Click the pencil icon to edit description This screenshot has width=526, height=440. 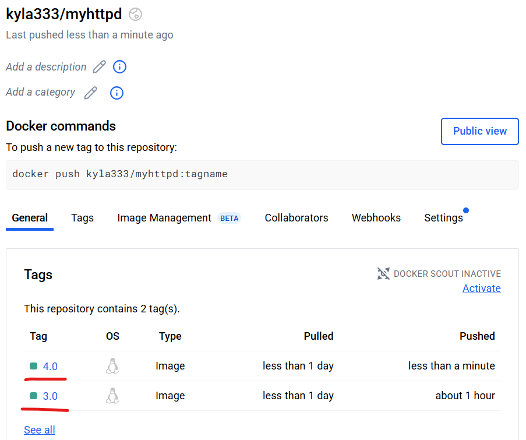[x=99, y=67]
